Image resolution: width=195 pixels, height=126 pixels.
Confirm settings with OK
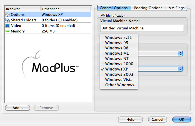[x=182, y=119]
